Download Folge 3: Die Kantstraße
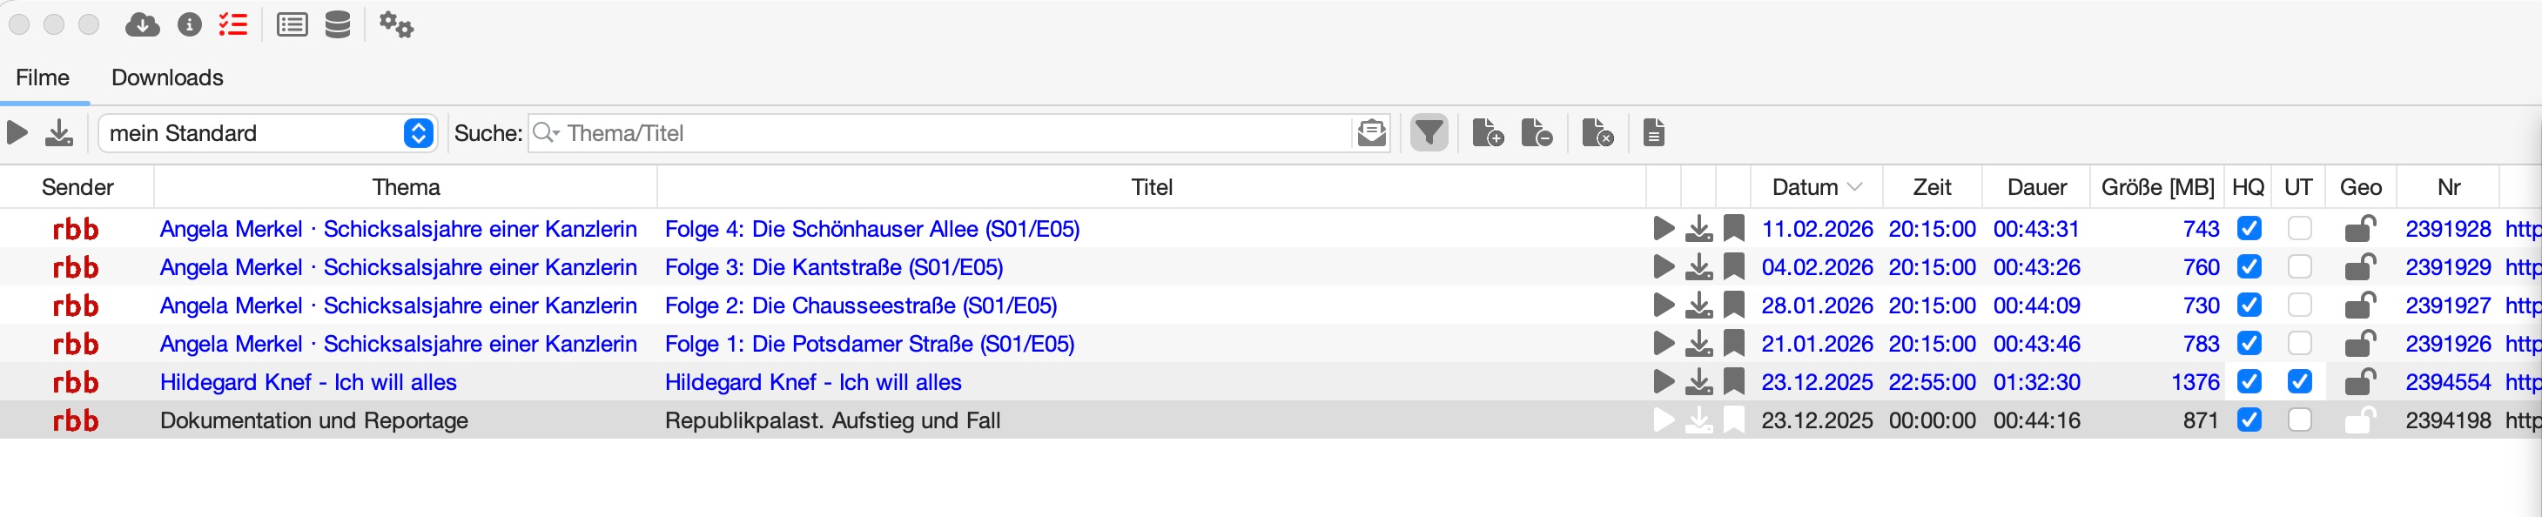This screenshot has width=2542, height=517. click(1698, 267)
